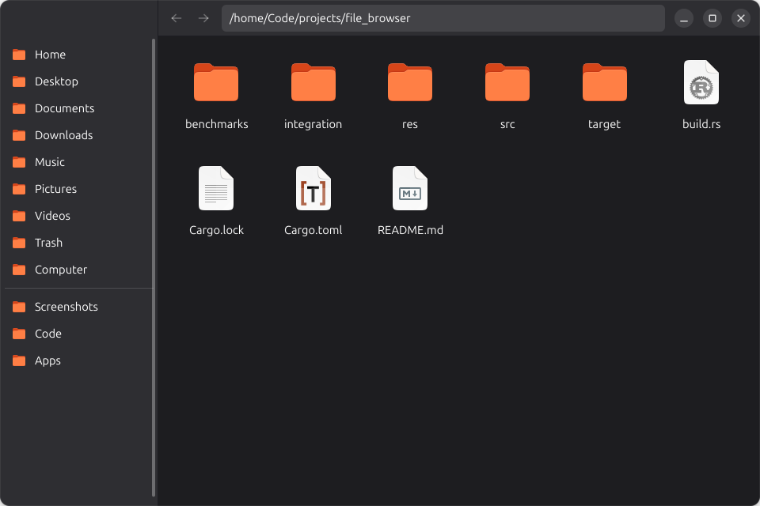
Task: Select the README.md markdown file icon
Action: [x=410, y=188]
